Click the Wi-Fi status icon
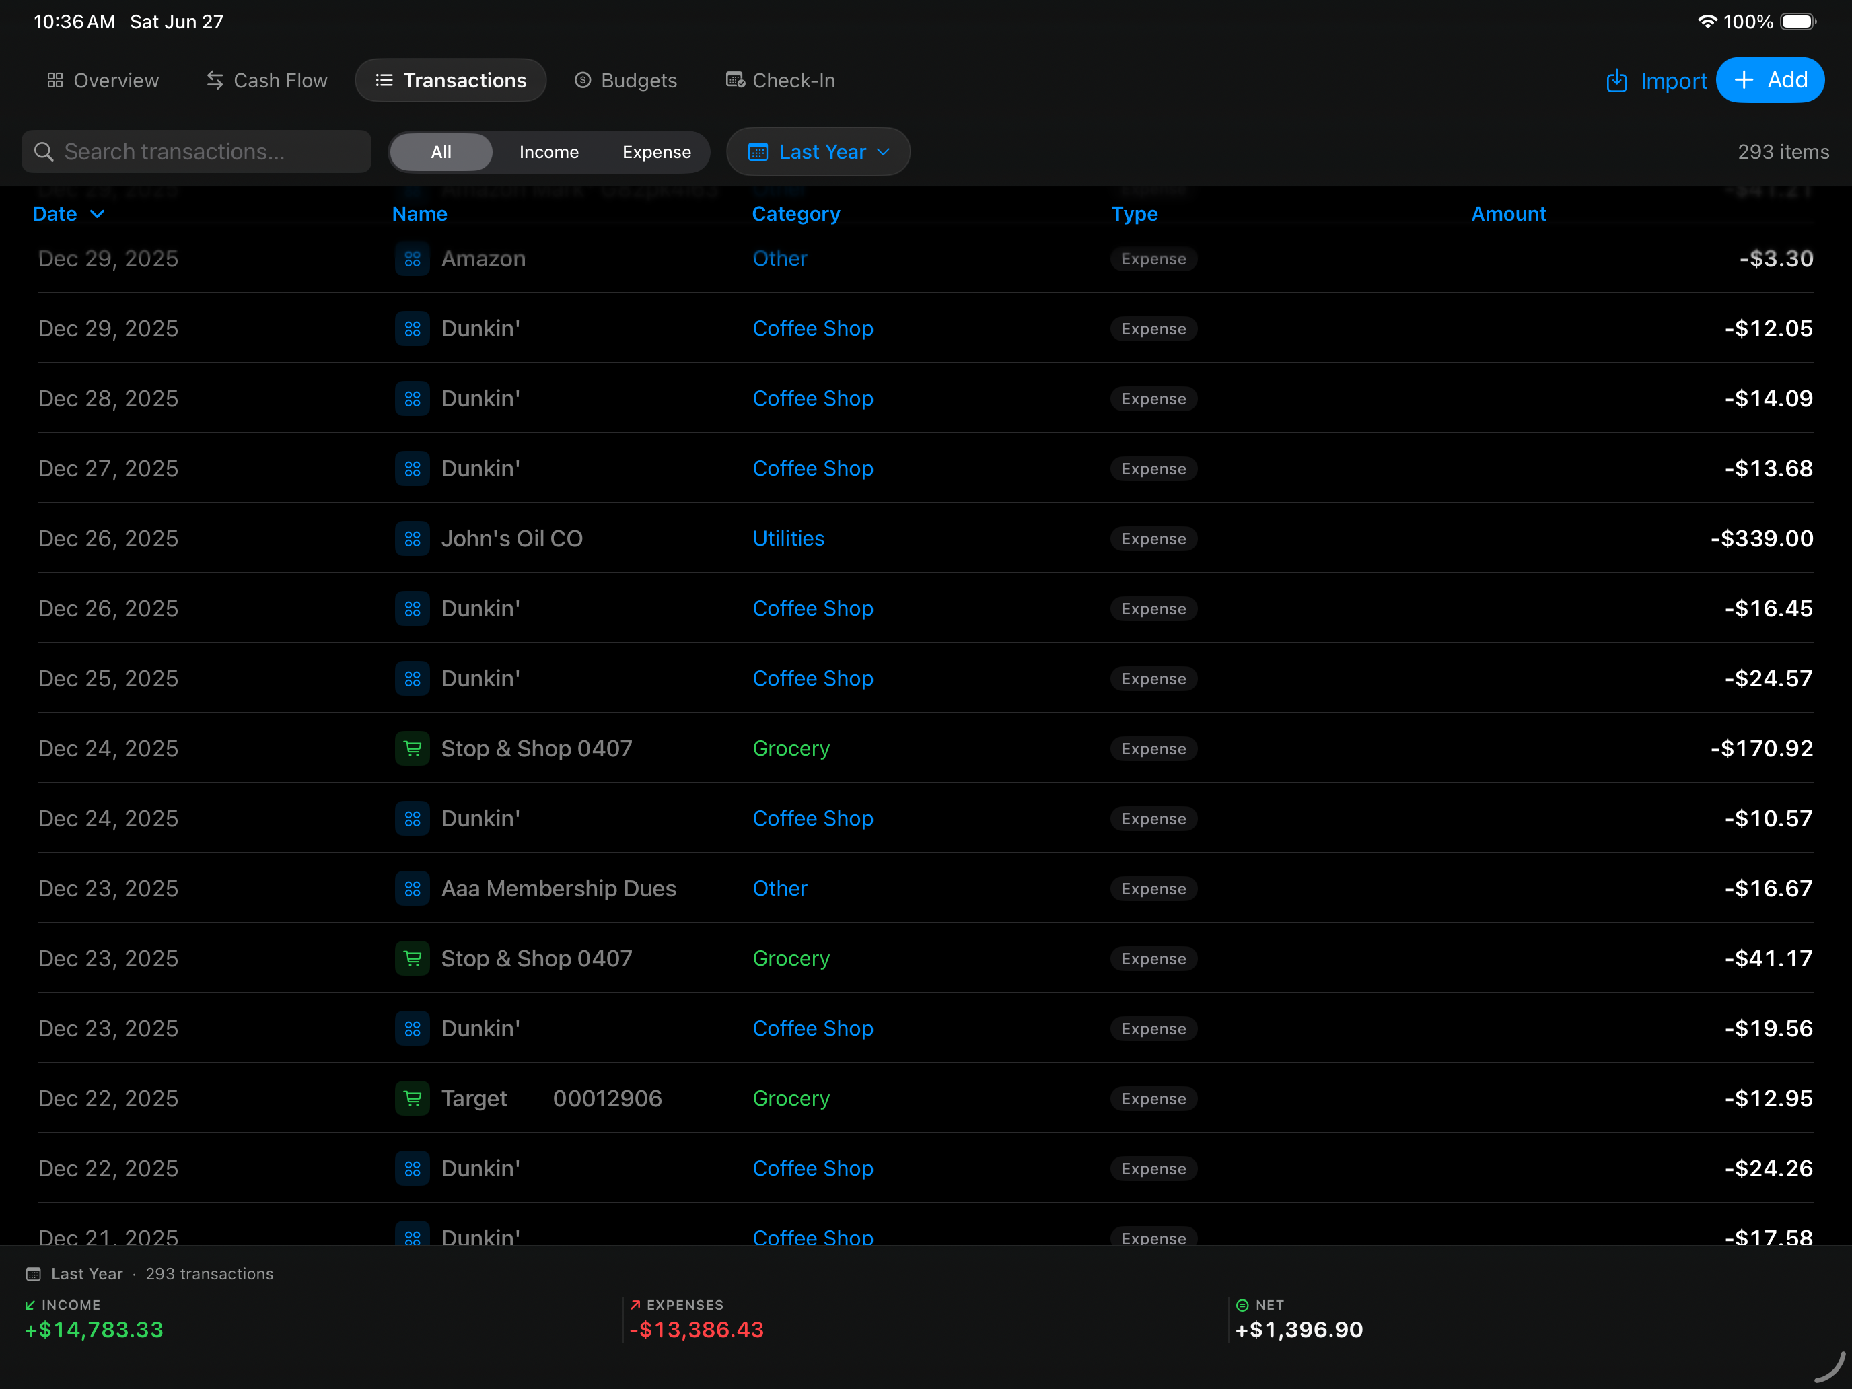 [1707, 22]
